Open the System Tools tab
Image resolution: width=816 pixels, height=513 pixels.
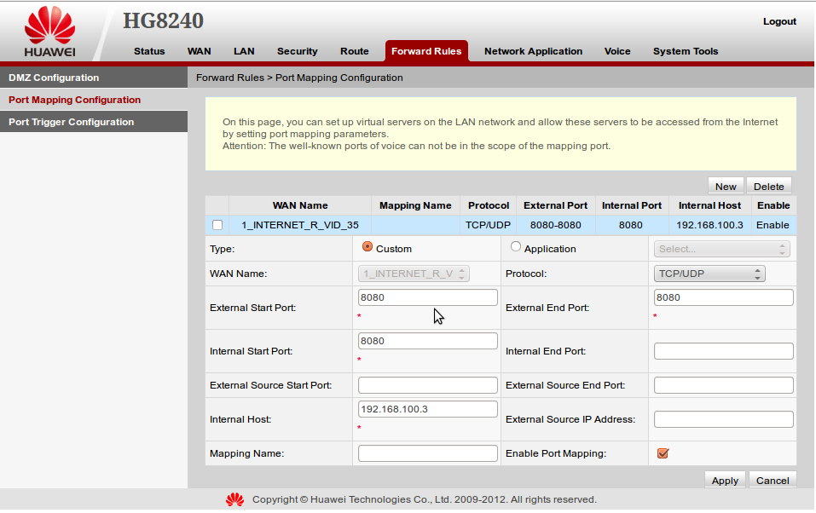pos(686,51)
